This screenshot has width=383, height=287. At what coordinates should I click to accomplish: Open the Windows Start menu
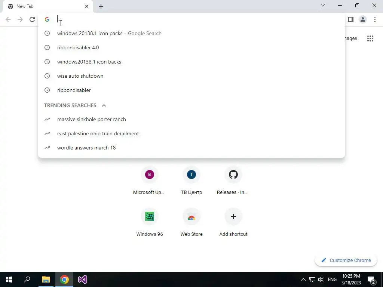(x=9, y=280)
